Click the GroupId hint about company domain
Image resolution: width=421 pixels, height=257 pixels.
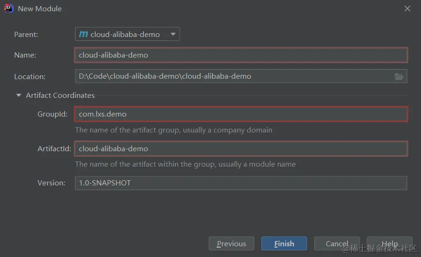[x=173, y=130]
